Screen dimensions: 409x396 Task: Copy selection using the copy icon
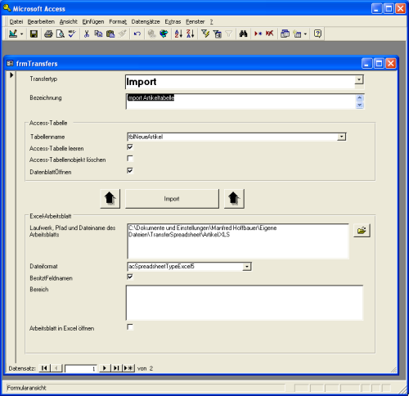pos(98,34)
